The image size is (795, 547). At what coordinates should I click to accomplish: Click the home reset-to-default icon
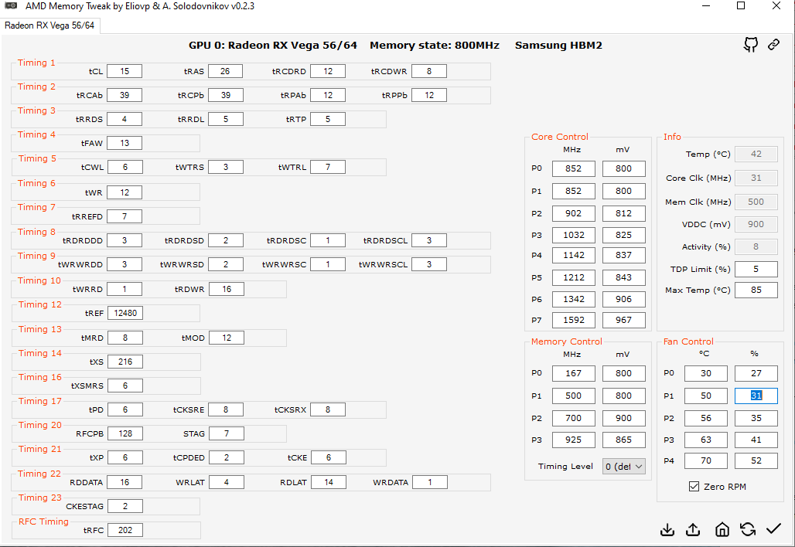point(722,530)
